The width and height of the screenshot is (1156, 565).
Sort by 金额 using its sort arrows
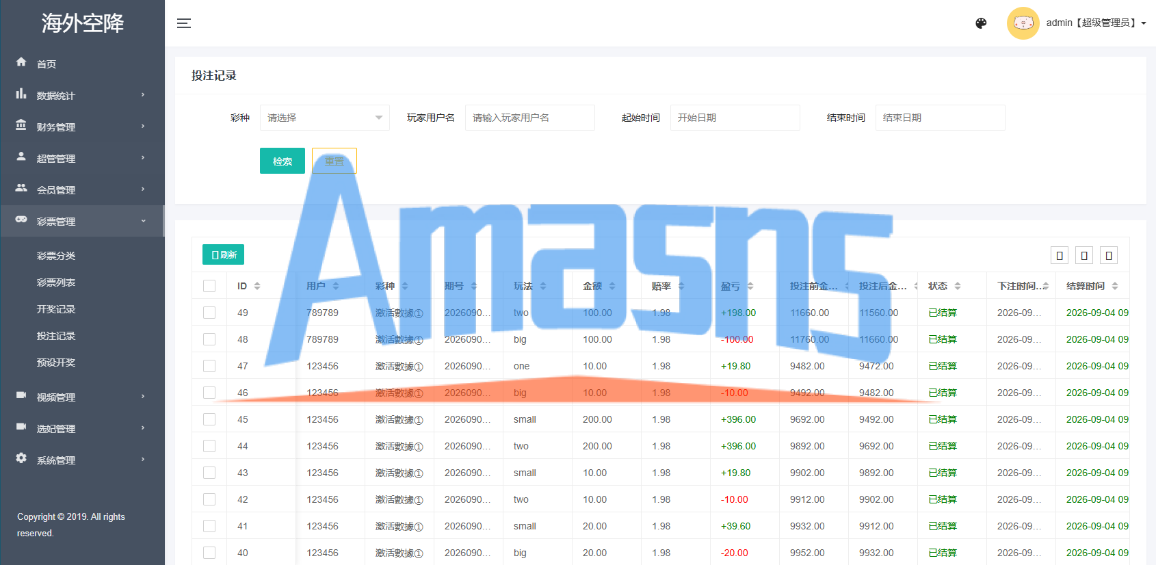point(612,286)
